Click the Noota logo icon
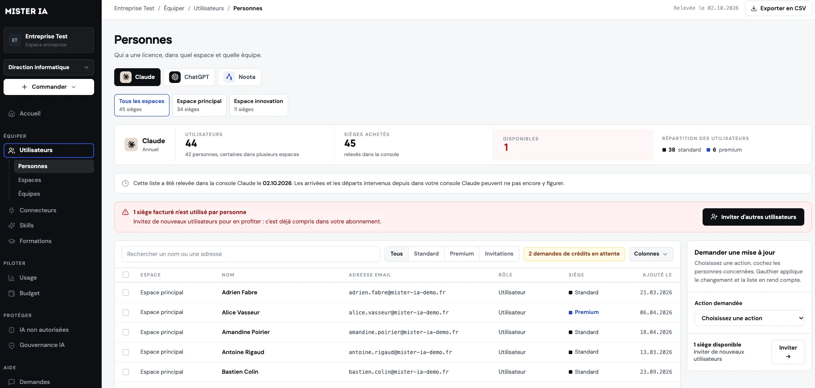 point(229,77)
